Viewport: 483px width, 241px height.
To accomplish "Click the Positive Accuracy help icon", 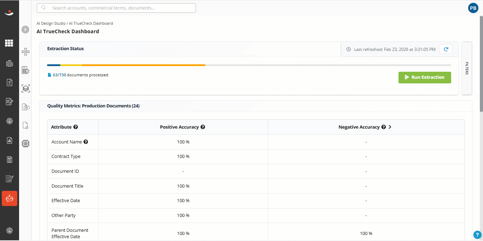I will pos(203,127).
